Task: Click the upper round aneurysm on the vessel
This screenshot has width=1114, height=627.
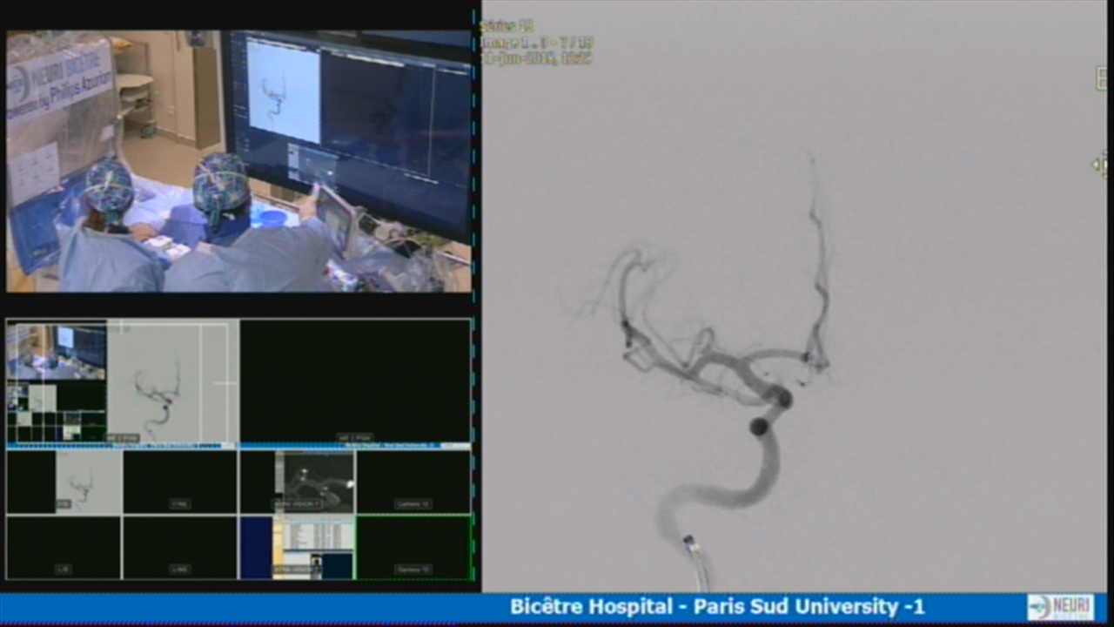Action: 782,399
